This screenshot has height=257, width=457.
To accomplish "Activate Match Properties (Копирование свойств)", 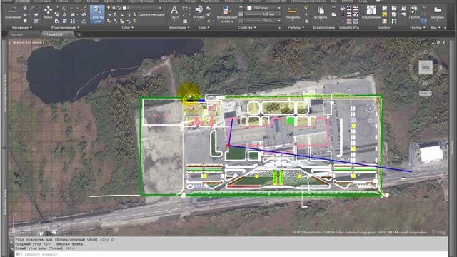I will click(x=227, y=14).
